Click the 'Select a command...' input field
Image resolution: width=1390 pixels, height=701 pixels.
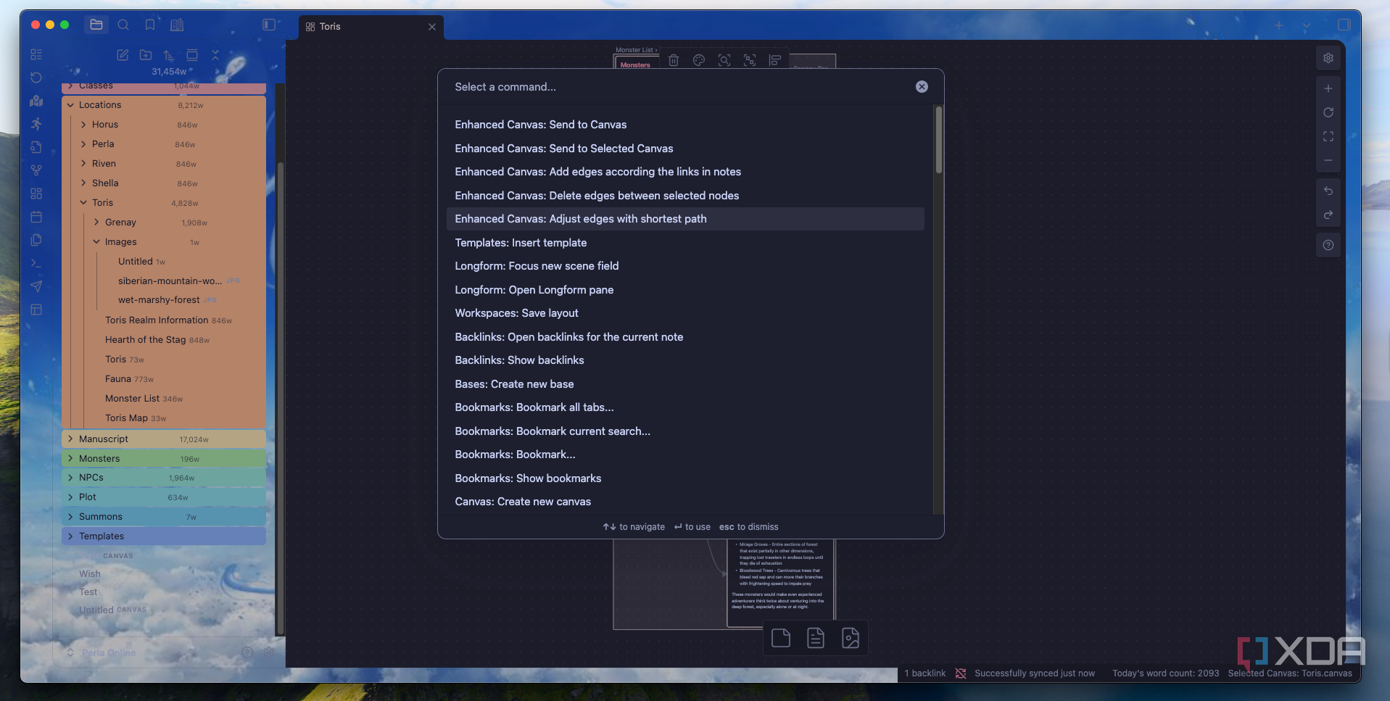(680, 87)
